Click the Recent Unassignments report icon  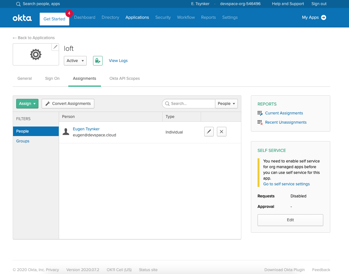coord(260,122)
